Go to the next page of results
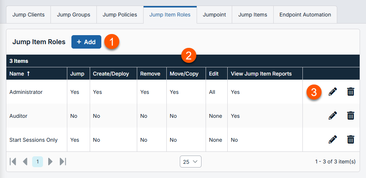This screenshot has height=178, width=366. pos(50,162)
